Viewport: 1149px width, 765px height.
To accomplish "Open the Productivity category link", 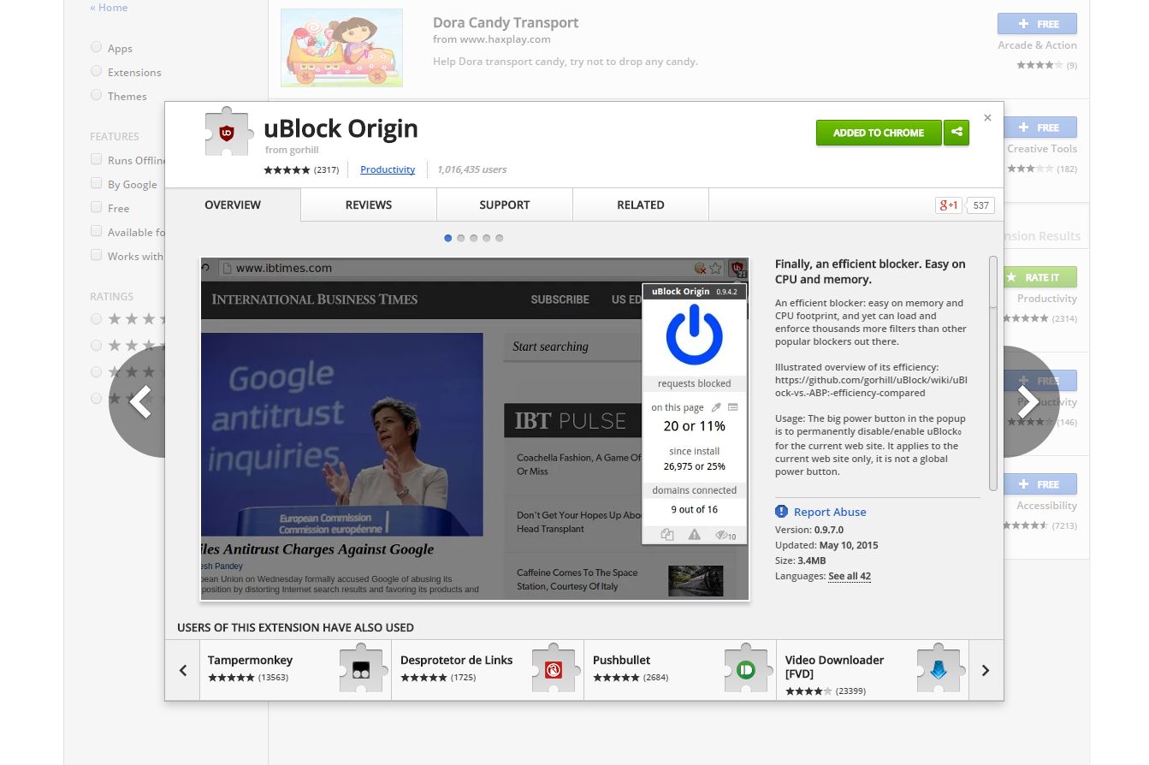I will pos(388,169).
